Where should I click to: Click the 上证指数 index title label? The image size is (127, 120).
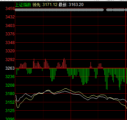[23, 5]
